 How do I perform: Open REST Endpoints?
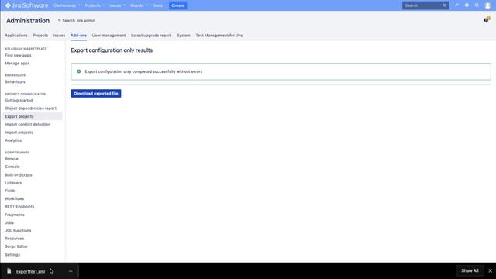coord(19,207)
